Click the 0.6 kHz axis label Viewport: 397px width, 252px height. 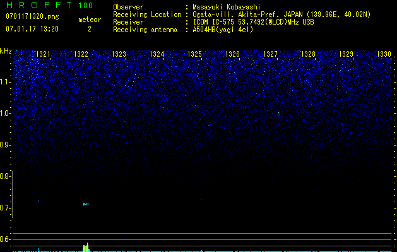[x=5, y=239]
